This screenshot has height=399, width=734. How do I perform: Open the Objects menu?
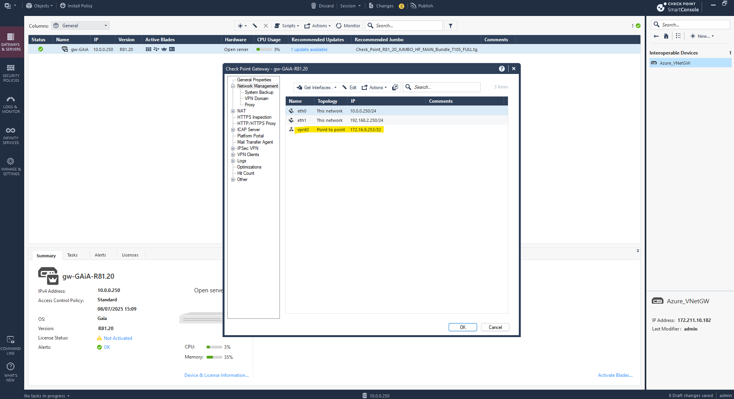[x=39, y=6]
